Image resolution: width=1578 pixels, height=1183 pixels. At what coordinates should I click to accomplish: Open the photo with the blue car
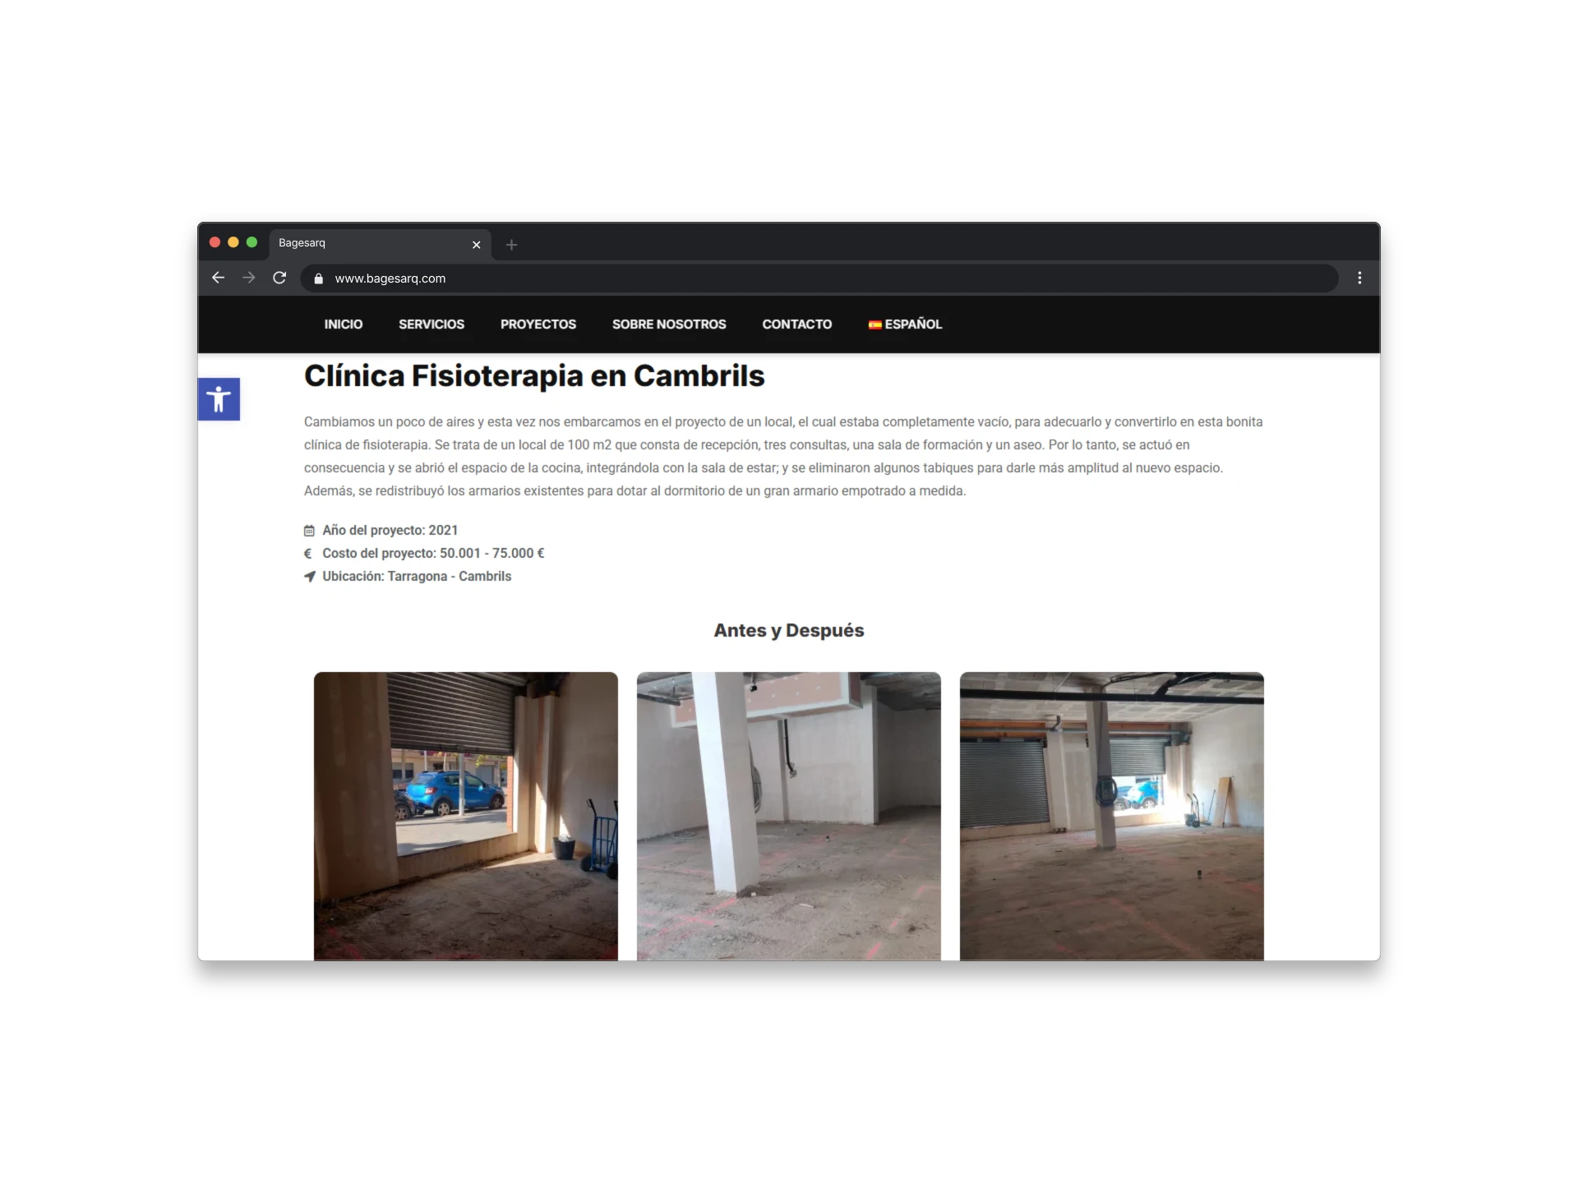pos(466,816)
